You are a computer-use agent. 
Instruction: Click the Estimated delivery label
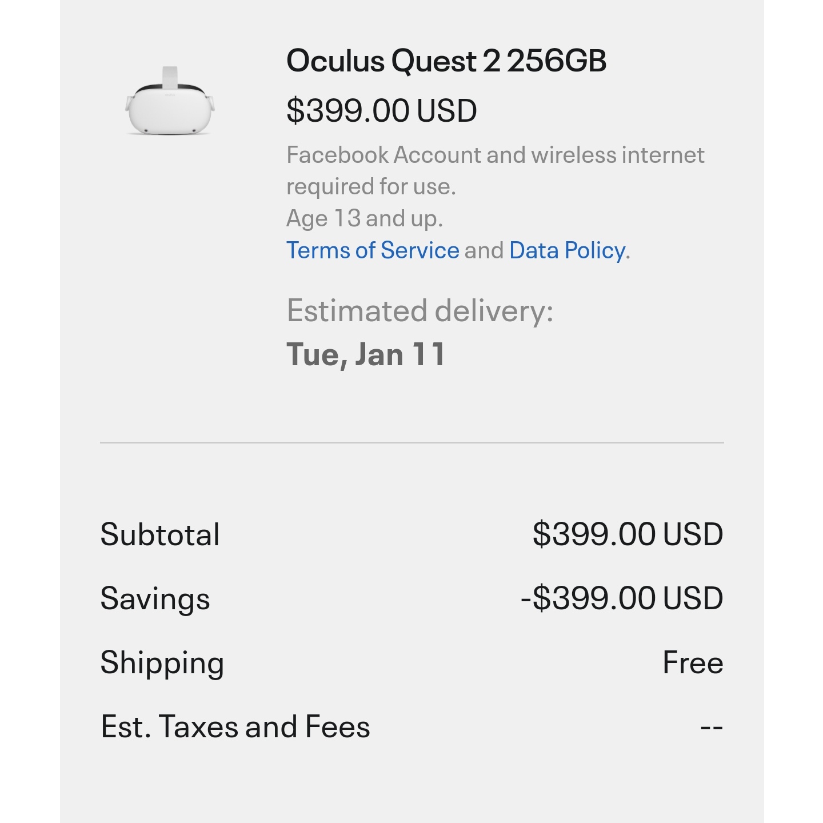tap(420, 311)
